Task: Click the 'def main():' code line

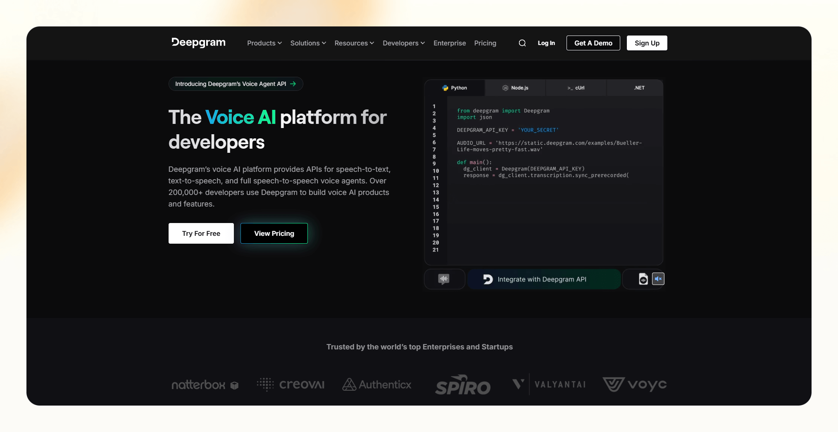Action: pyautogui.click(x=474, y=162)
